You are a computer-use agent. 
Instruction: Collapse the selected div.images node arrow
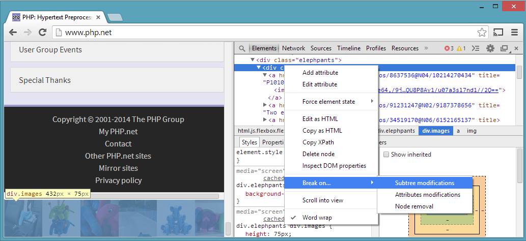click(259, 68)
